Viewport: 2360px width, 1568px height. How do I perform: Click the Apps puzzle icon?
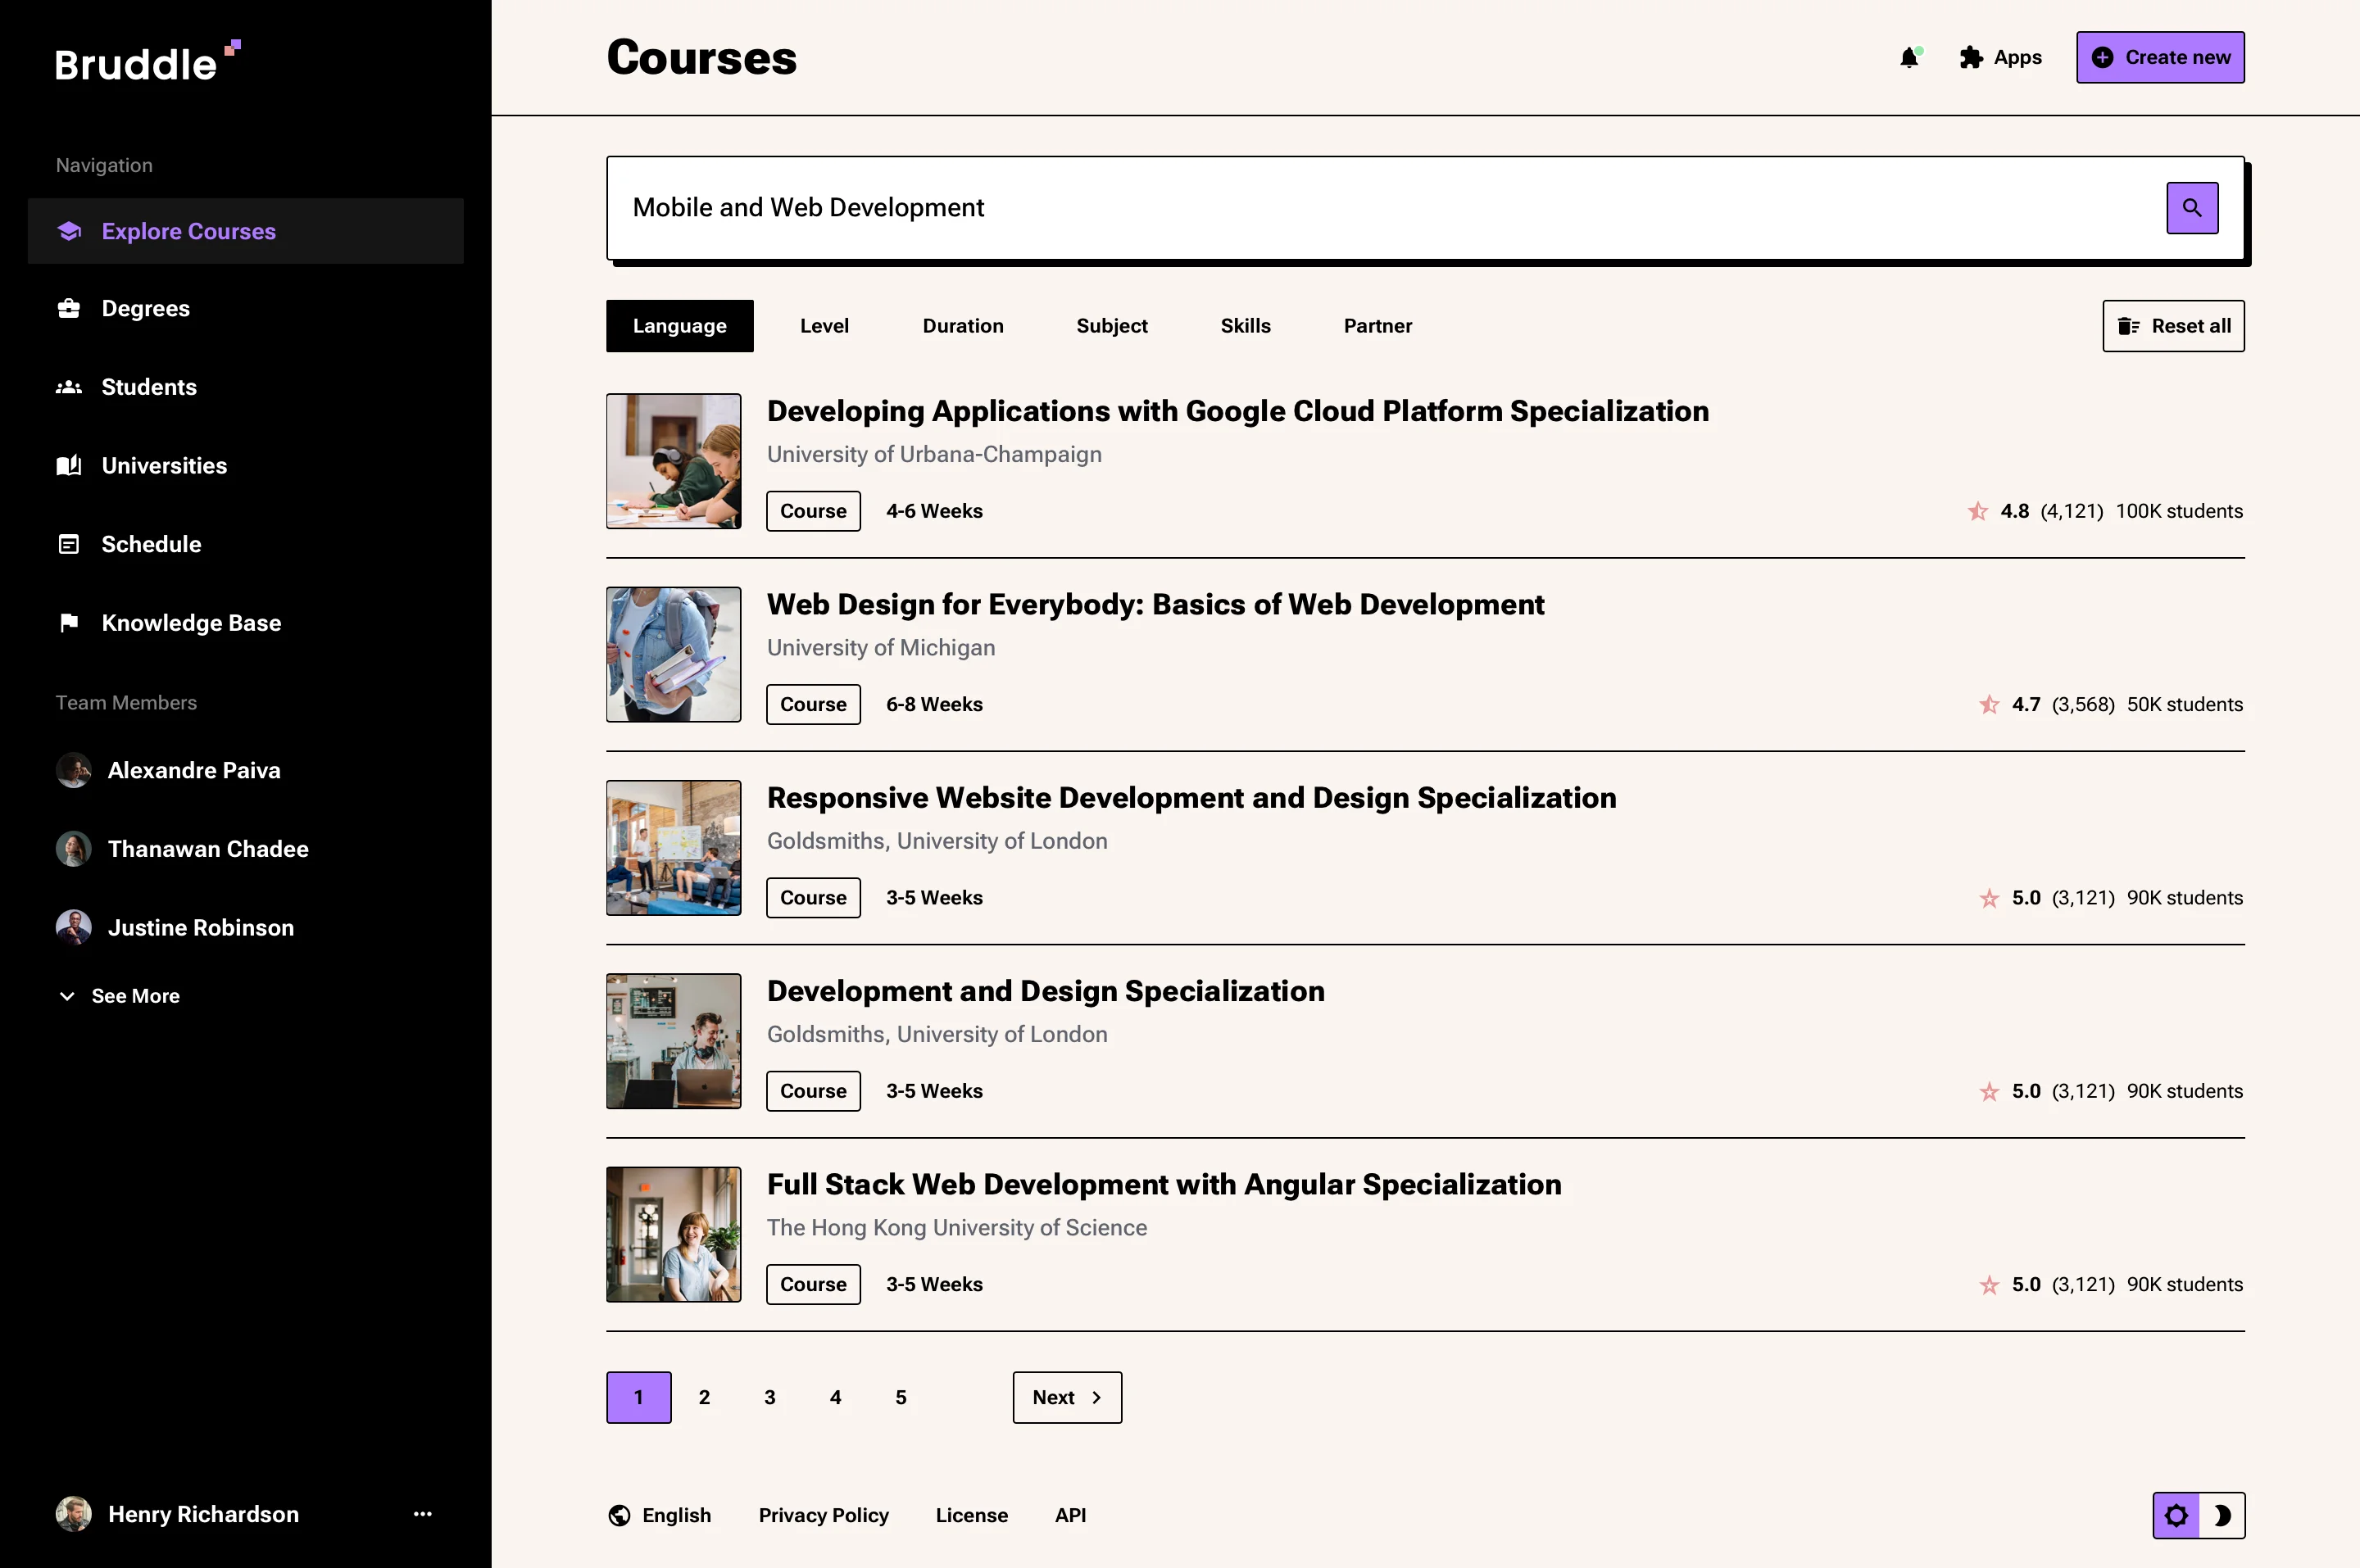click(1970, 57)
